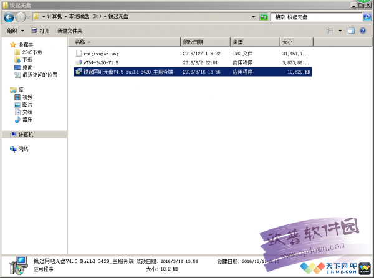Image resolution: width=374 pixels, height=278 pixels.
Task: Click the 锐起网吧无盘V4.5 installer file icon
Action: (79, 72)
